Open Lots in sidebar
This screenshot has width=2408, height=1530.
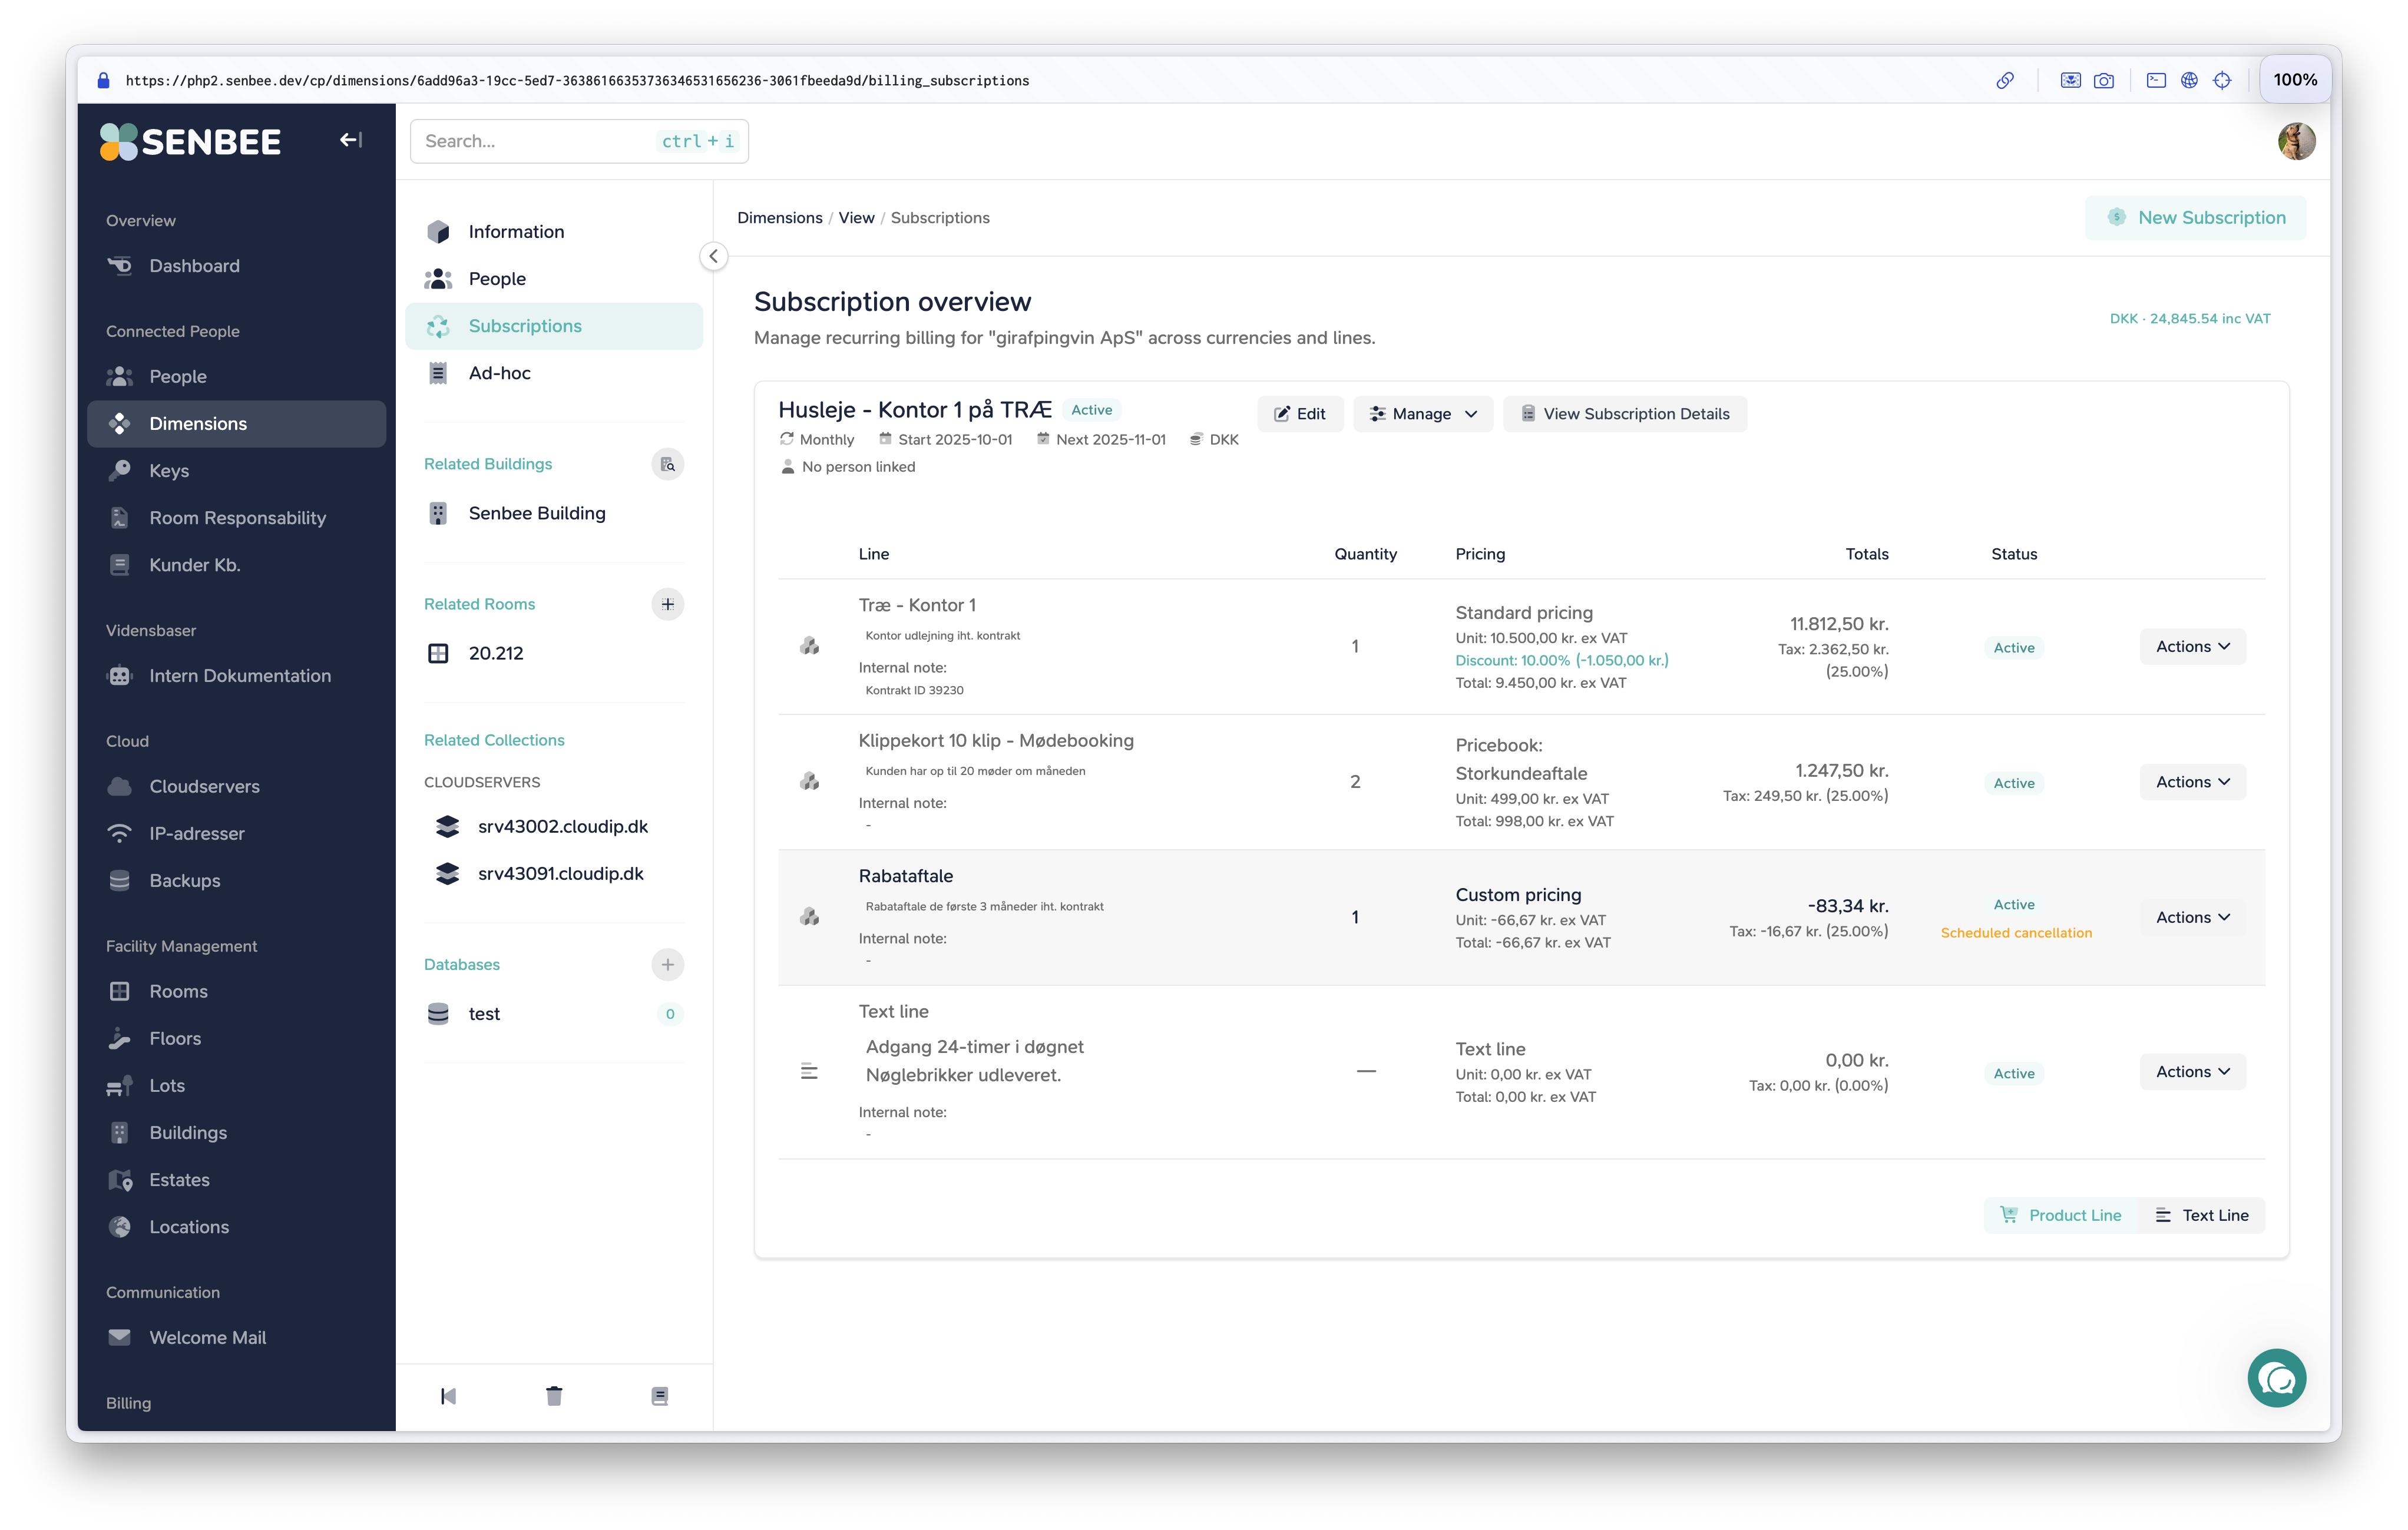click(x=236, y=1086)
